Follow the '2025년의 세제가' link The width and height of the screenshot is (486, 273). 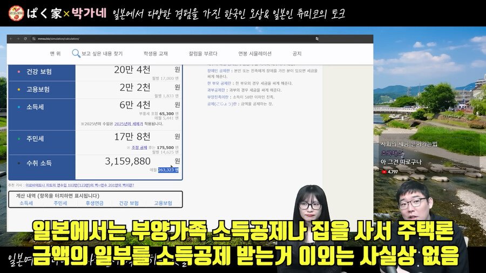(129, 124)
